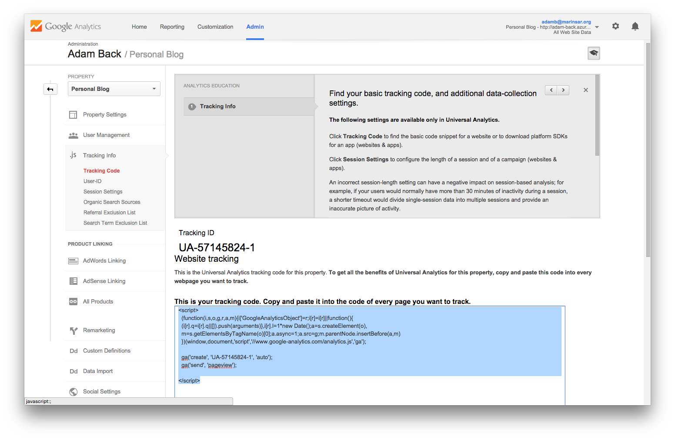Click the closing </script> line
Viewport: 675px width, 440px height.
[x=189, y=381]
